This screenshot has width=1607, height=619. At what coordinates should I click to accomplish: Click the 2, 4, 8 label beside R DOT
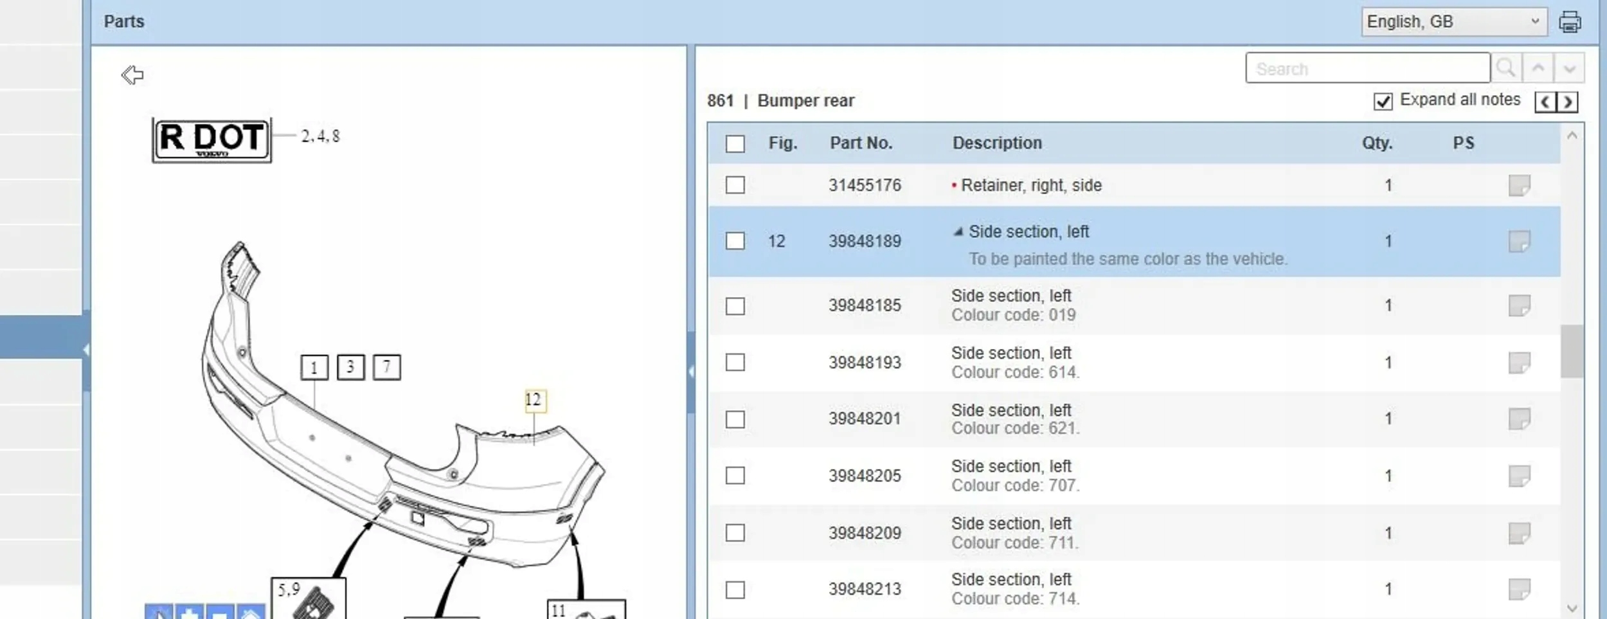(x=320, y=136)
